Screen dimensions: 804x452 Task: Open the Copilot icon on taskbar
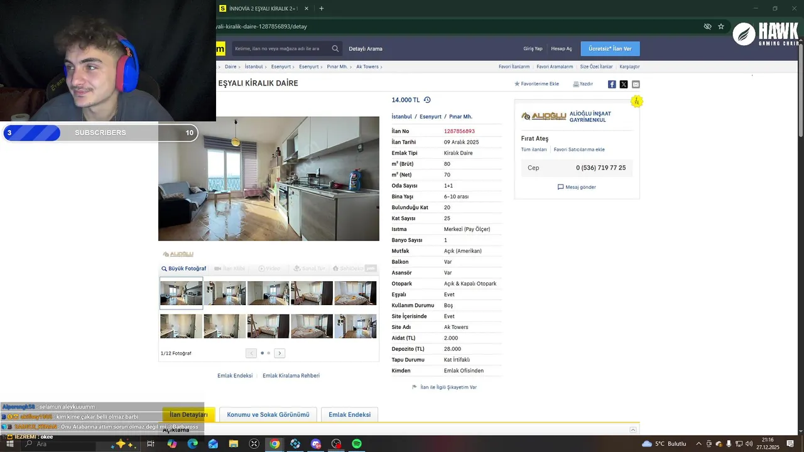pyautogui.click(x=172, y=444)
